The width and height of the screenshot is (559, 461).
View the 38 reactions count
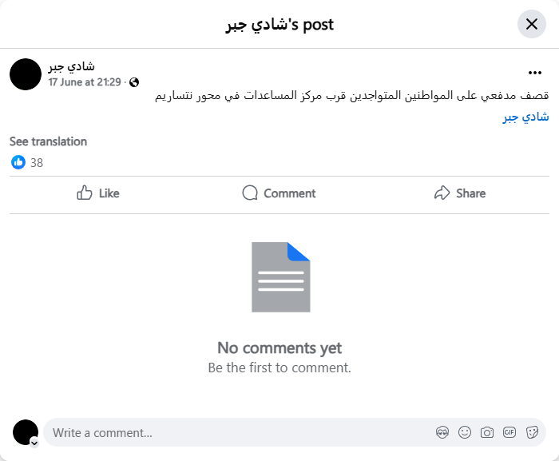37,163
